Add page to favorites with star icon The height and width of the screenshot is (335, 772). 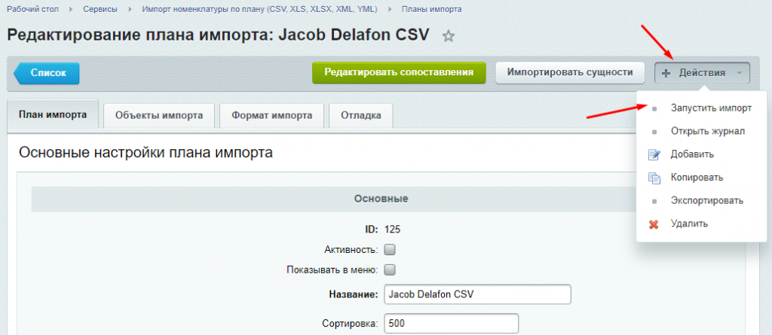448,36
